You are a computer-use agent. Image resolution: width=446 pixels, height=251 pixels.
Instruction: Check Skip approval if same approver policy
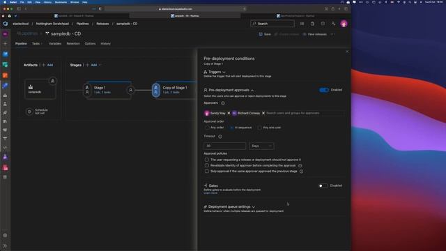point(207,171)
